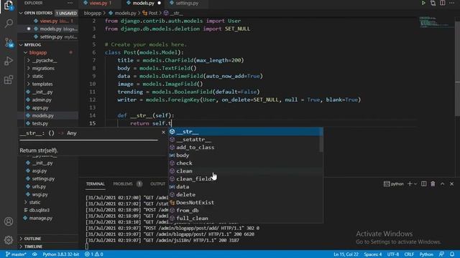The width and height of the screenshot is (460, 258).
Task: Select views.py in Open Editors list
Action: [x=48, y=21]
